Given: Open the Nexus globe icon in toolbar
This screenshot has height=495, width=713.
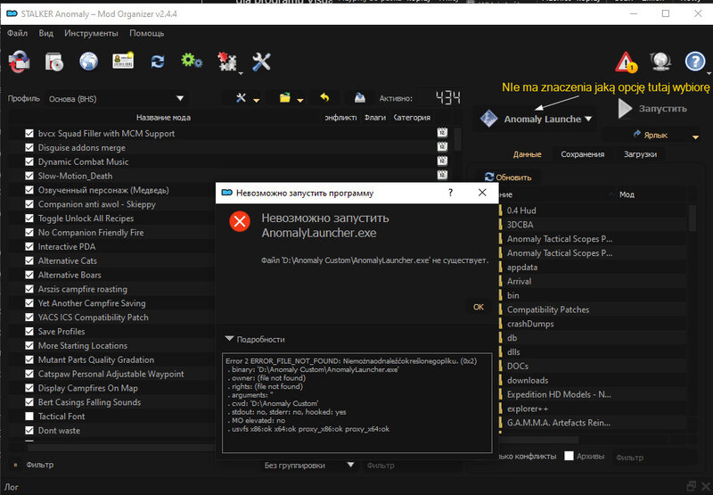Looking at the screenshot, I should (87, 62).
